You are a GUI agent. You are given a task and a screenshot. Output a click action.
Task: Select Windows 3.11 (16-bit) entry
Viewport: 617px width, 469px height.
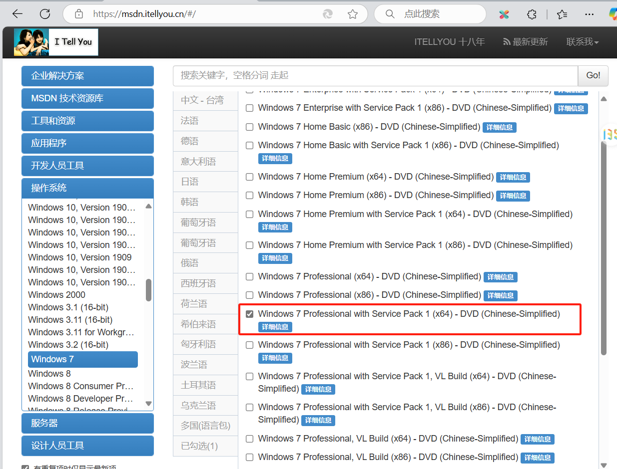pos(70,320)
